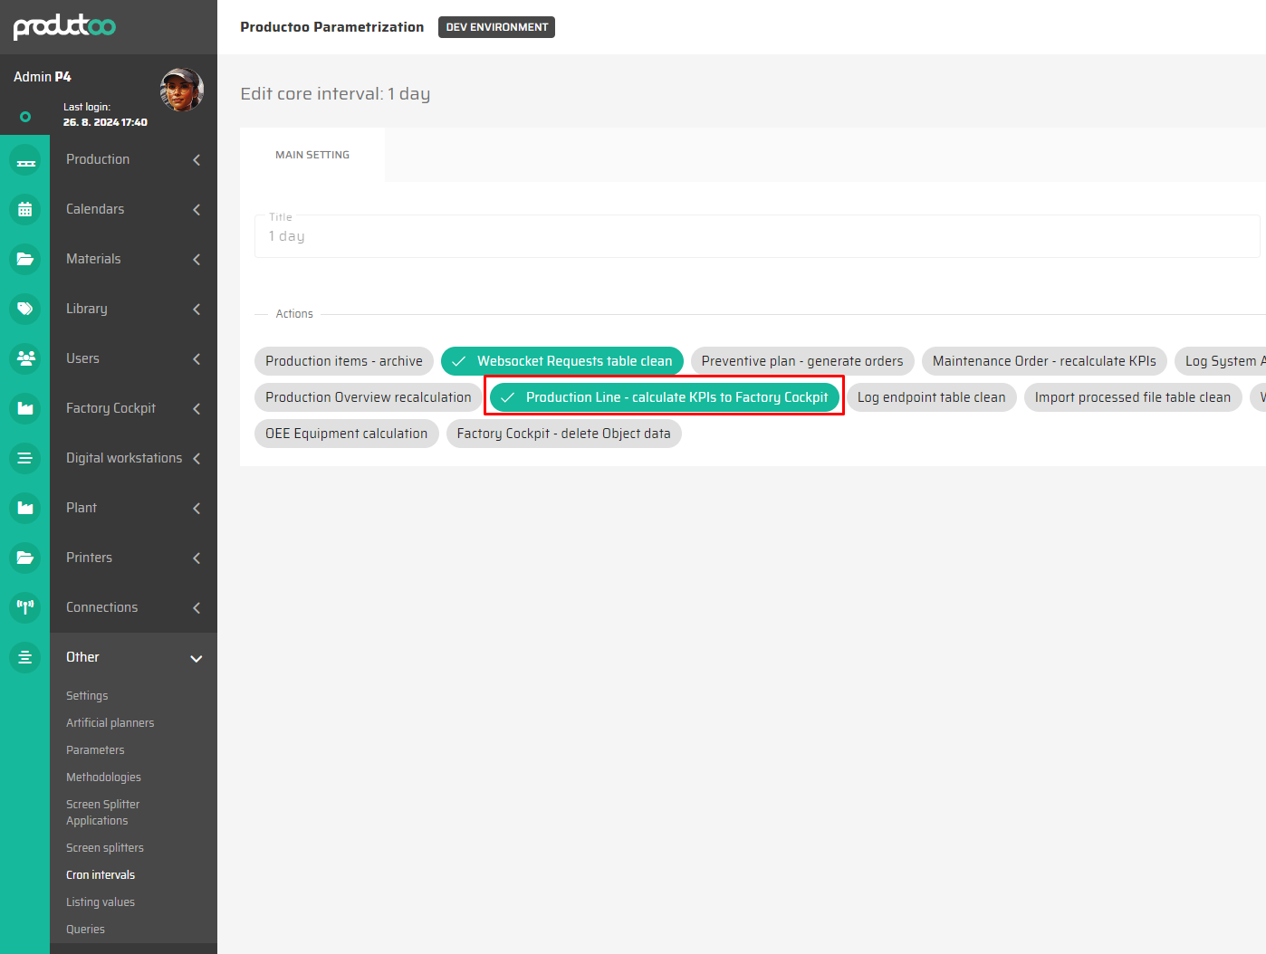The height and width of the screenshot is (954, 1266).
Task: Deselect Websocket Requests table clean action
Action: pyautogui.click(x=562, y=361)
